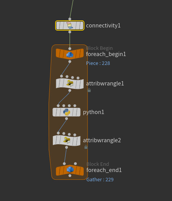Click the foreach_begin1 name label
Screen dimensions: 172x201
coord(106,54)
